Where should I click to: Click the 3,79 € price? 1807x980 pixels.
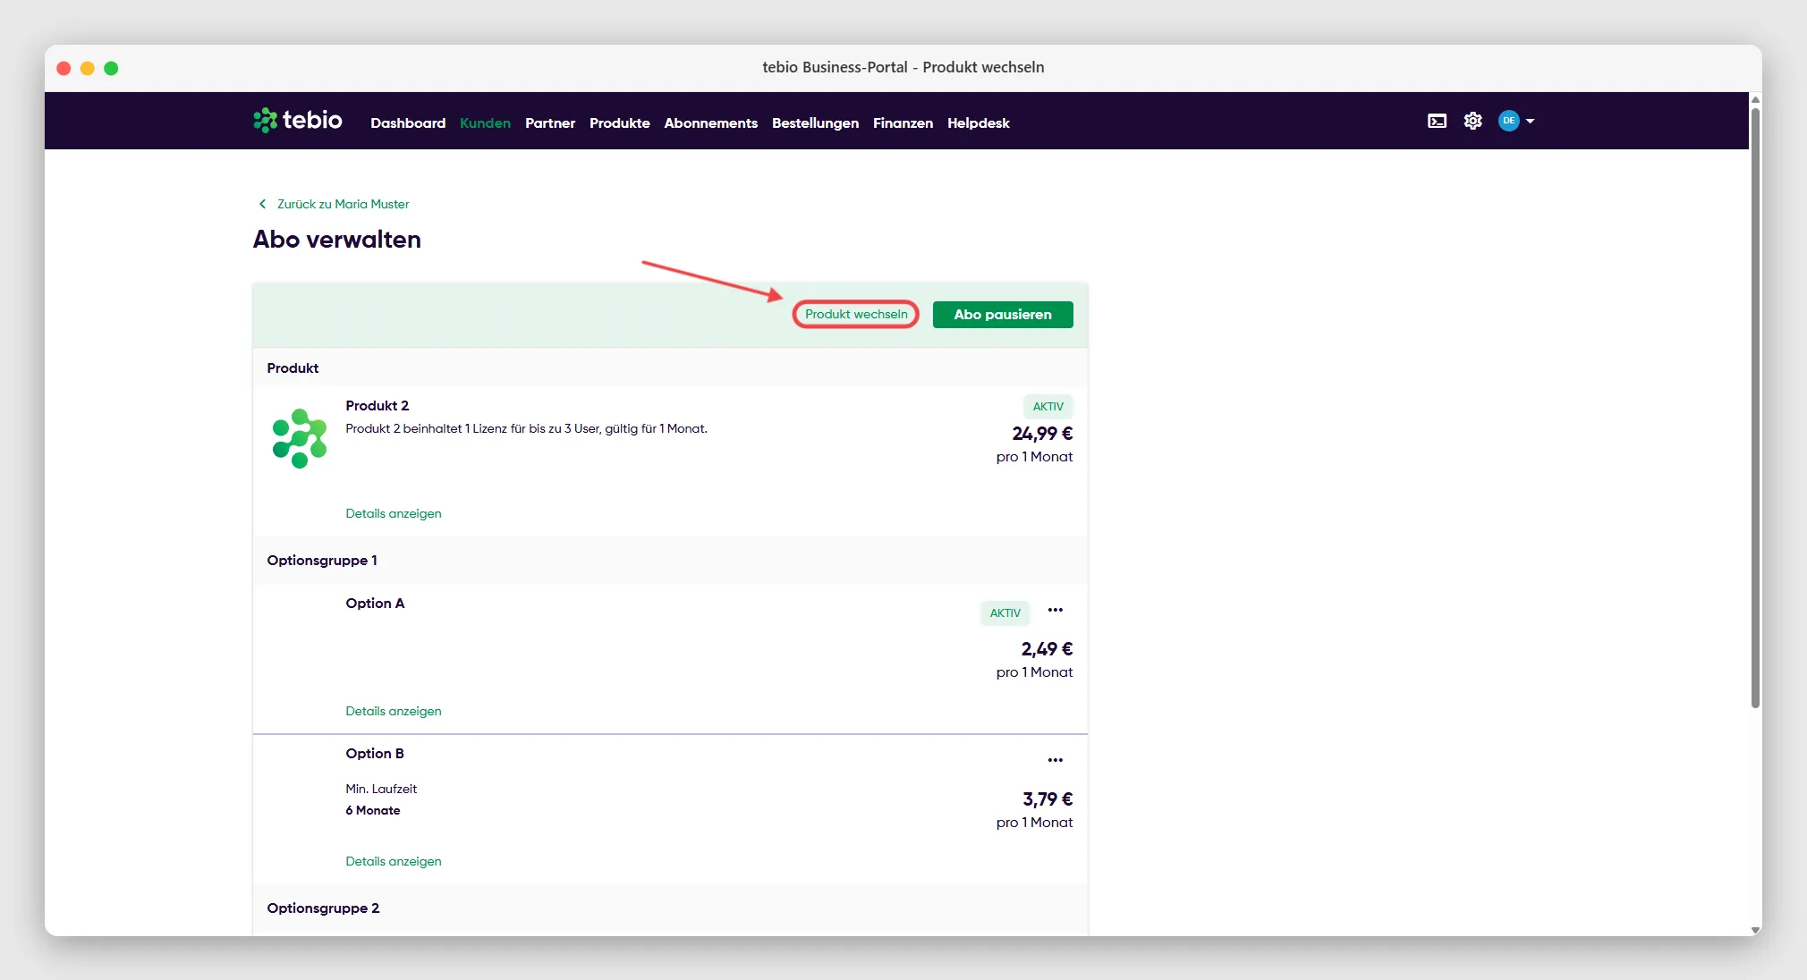[1048, 799]
